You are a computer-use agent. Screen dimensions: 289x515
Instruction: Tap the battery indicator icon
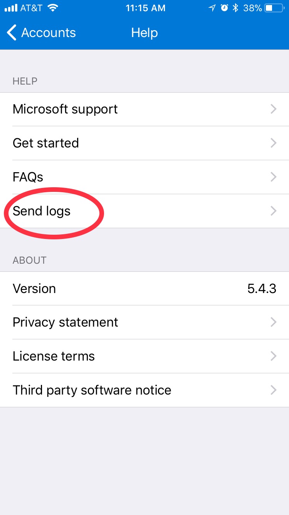point(274,8)
